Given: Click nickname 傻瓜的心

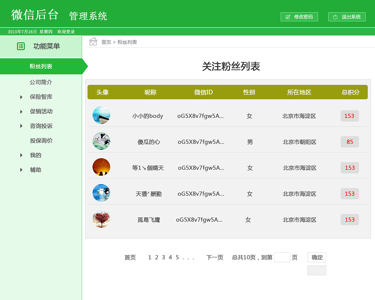Looking at the screenshot, I should point(149,142).
